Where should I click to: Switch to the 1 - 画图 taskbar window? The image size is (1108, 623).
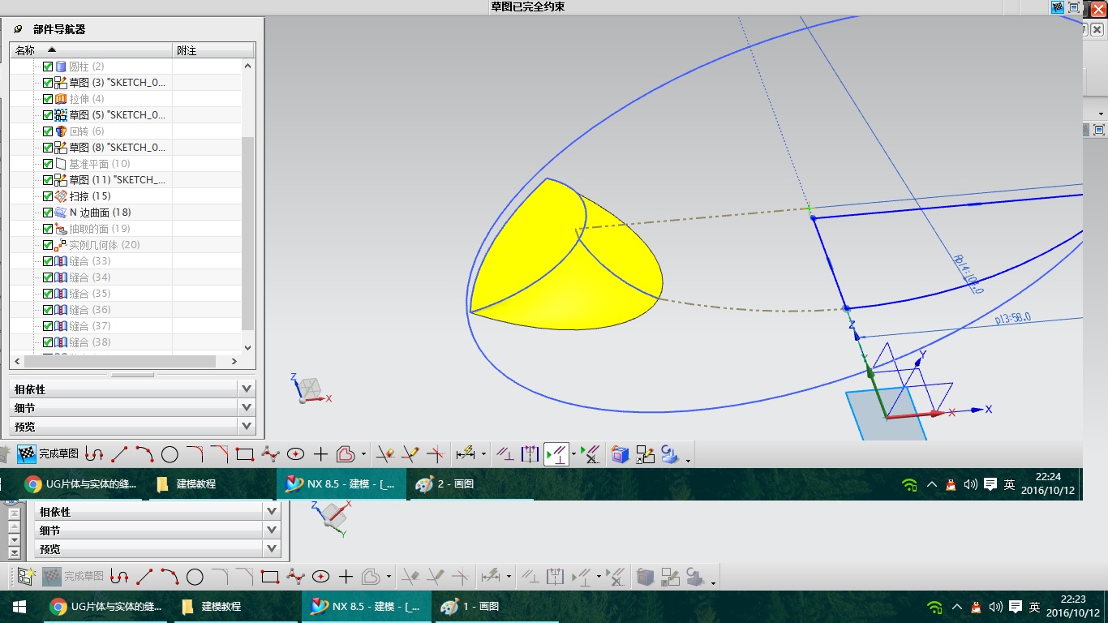[496, 607]
